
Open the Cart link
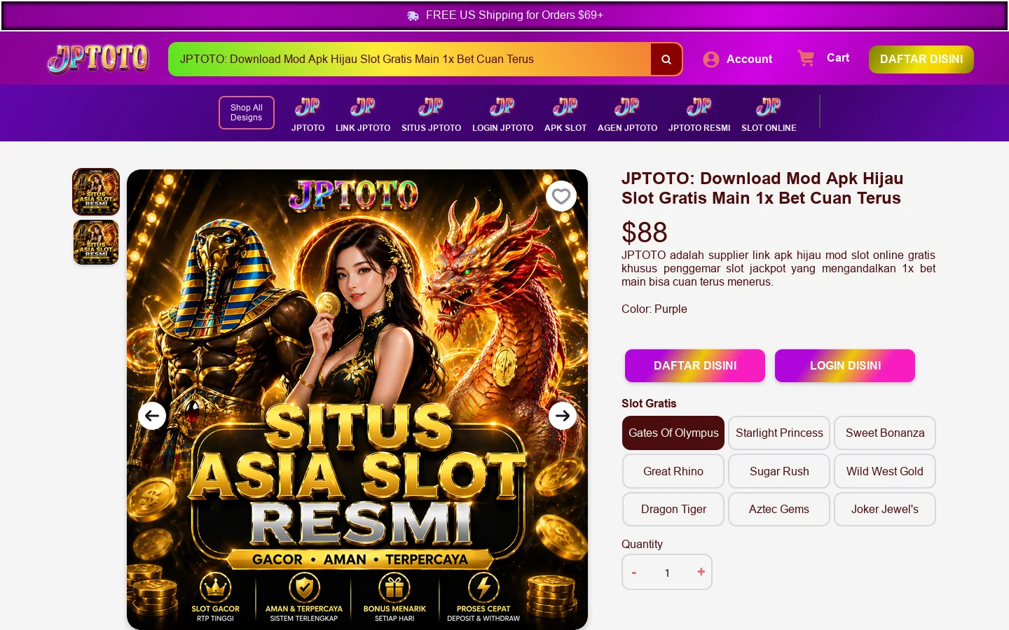pyautogui.click(x=838, y=58)
